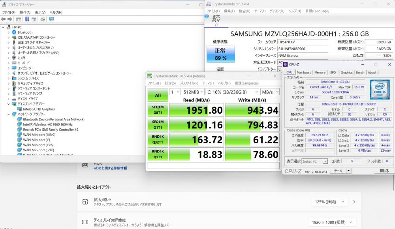Run the RND4K Q1T1 benchmark button
This screenshot has width=395, height=229.
point(158,154)
